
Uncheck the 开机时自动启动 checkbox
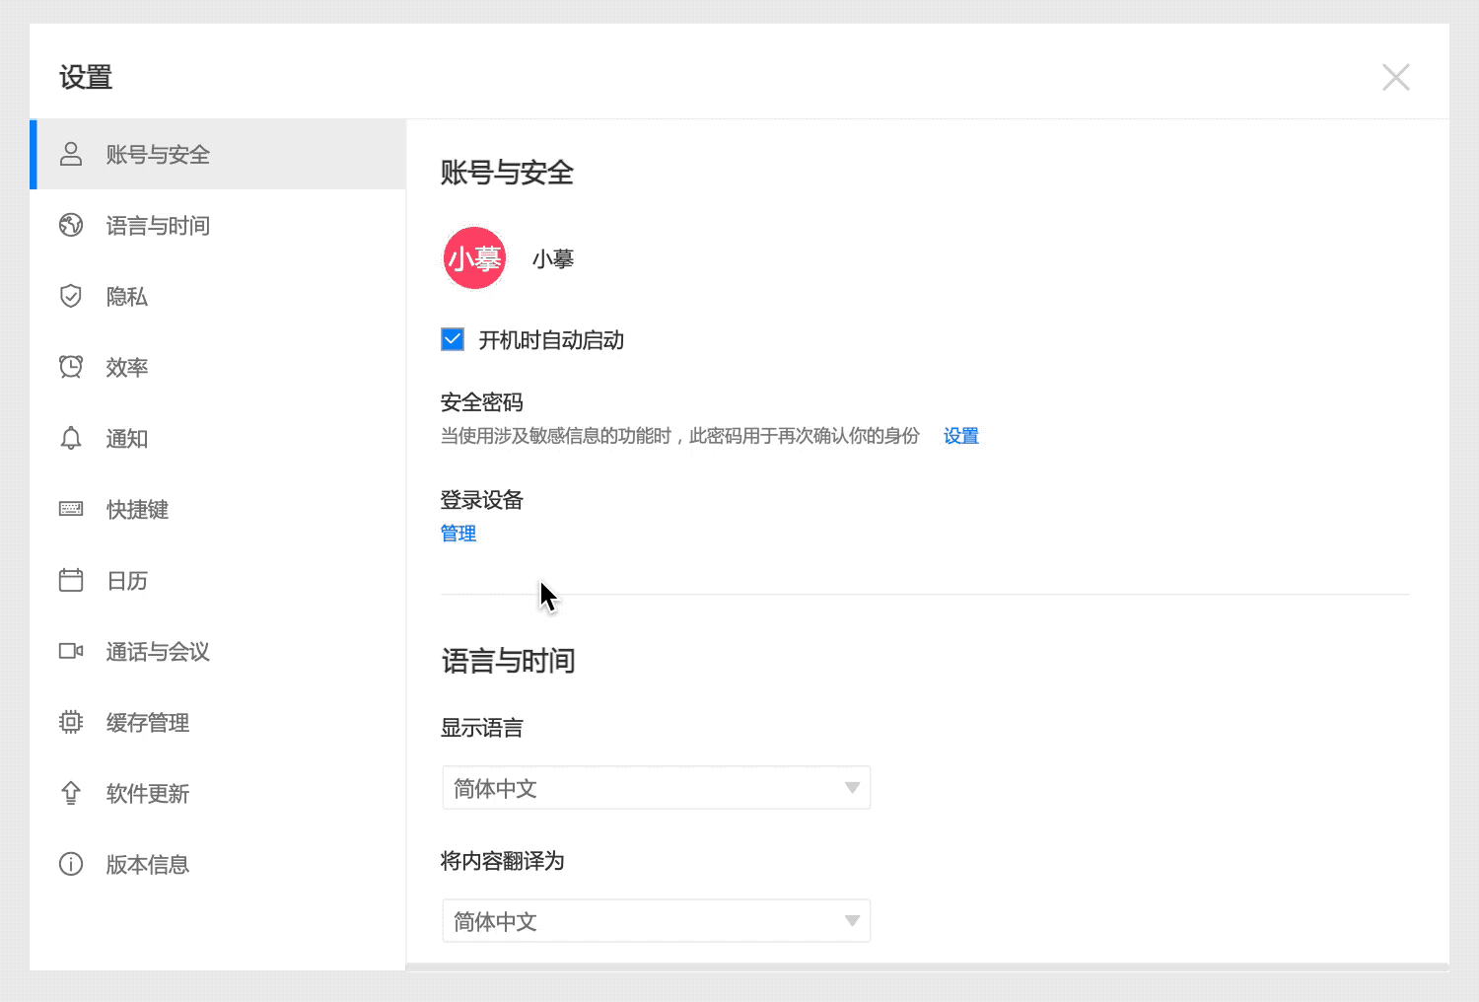point(453,340)
